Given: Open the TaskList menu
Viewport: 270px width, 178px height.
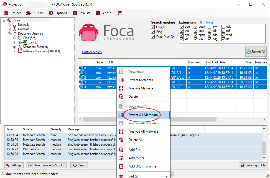Looking at the screenshot, I should pyautogui.click(x=81, y=13).
